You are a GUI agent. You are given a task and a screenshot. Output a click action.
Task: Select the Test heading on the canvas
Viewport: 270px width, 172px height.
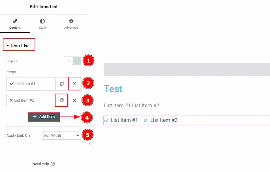(x=113, y=89)
